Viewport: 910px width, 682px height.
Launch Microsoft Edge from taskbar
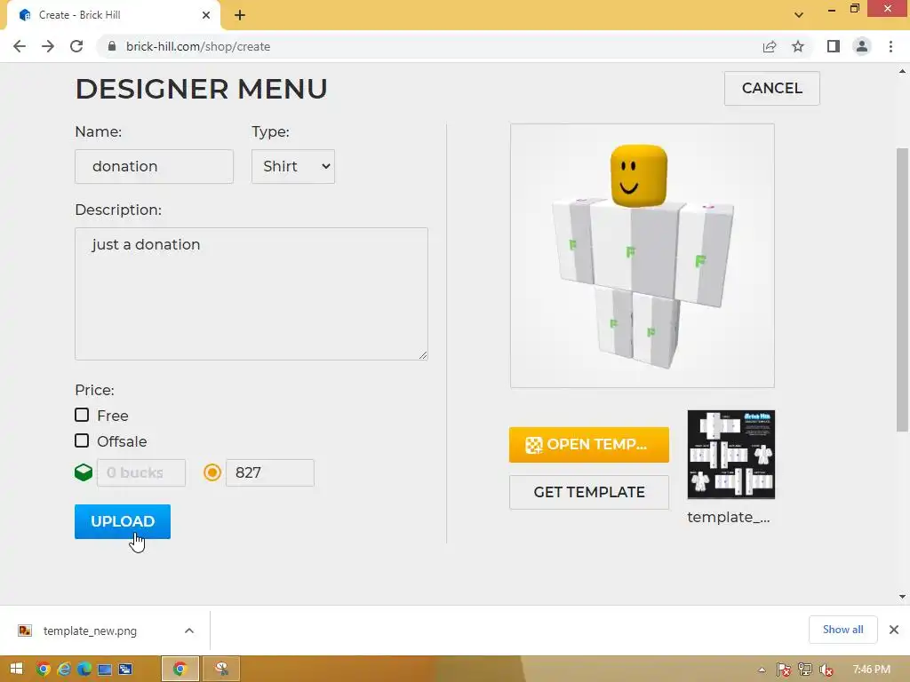pos(84,669)
